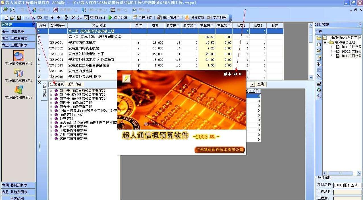Click copy icon in project panel sidebar
The image size is (363, 200).
[x=319, y=64]
